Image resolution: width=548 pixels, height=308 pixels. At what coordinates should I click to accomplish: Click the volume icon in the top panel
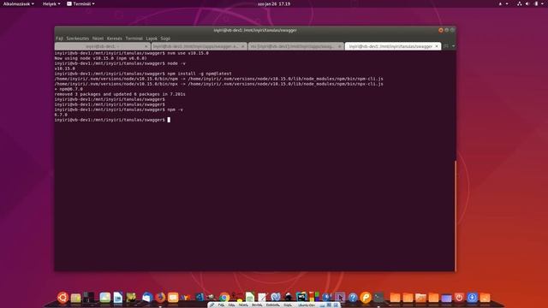click(527, 3)
